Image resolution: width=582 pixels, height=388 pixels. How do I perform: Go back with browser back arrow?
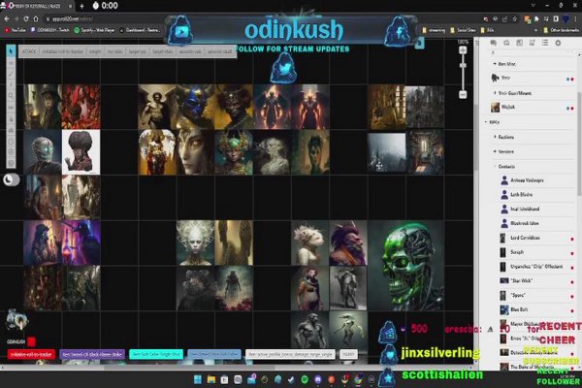coord(7,18)
